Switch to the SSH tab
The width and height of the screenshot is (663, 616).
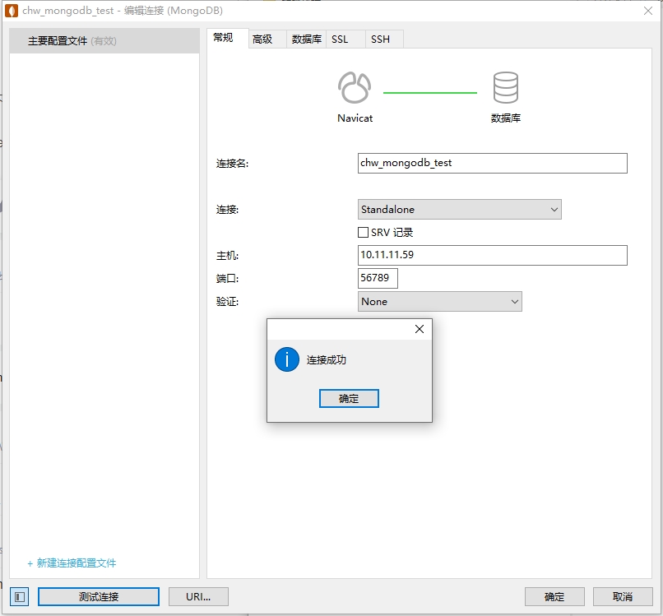pyautogui.click(x=384, y=39)
